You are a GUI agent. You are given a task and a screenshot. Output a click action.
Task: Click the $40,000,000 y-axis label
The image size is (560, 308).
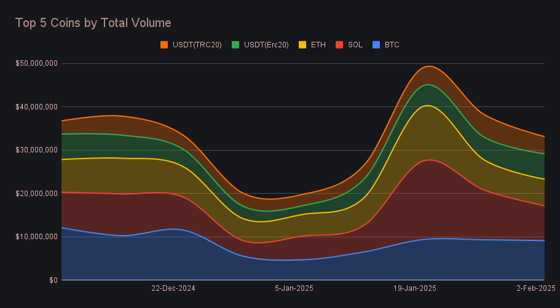37,107
